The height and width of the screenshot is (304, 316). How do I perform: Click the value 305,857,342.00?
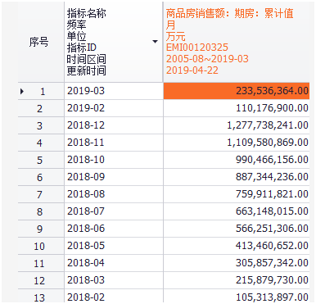[x=272, y=263]
